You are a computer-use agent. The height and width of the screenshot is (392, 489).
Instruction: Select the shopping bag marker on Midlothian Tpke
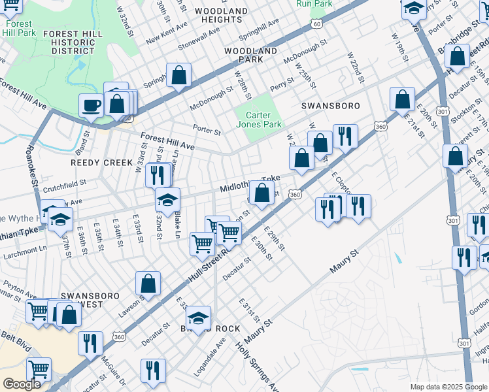[x=261, y=193]
